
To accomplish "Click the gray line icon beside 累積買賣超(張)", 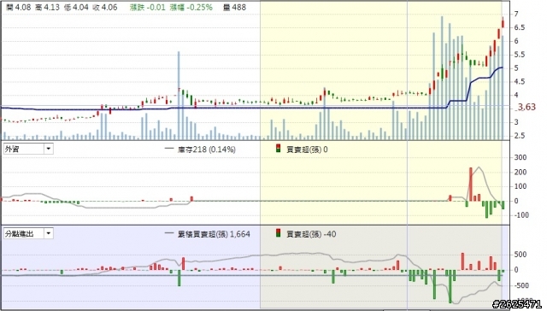I will coord(169,233).
